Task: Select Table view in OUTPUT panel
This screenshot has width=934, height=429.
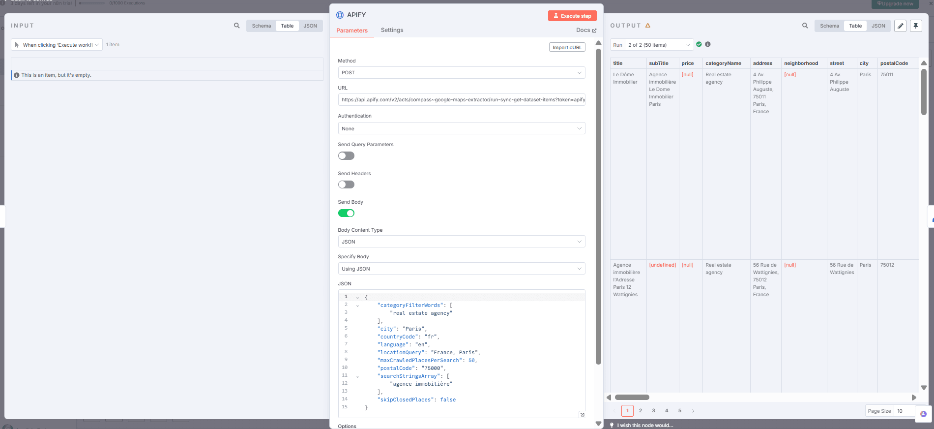Action: 855,26
